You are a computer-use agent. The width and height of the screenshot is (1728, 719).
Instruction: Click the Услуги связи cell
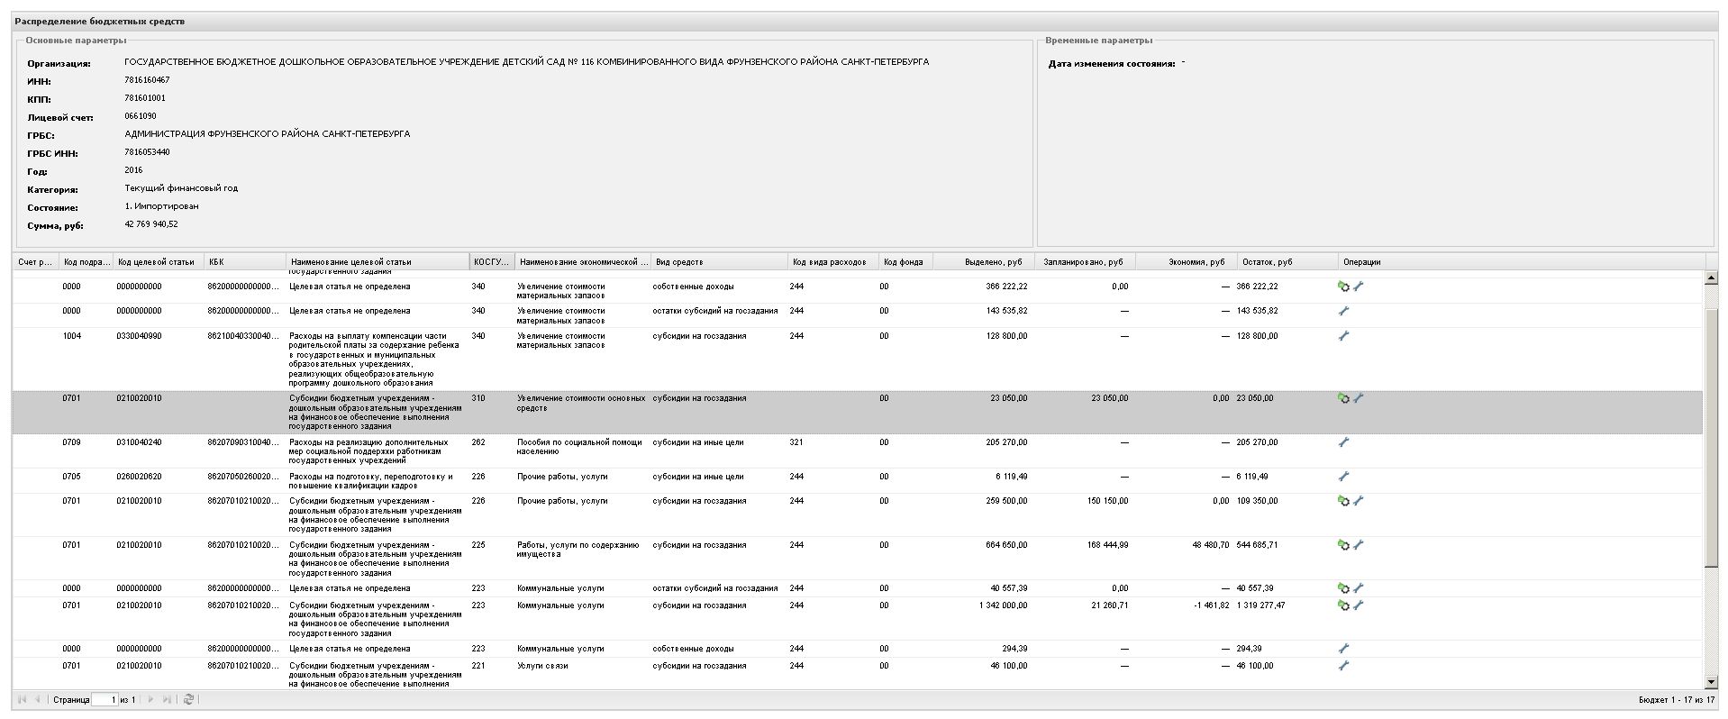pos(542,666)
